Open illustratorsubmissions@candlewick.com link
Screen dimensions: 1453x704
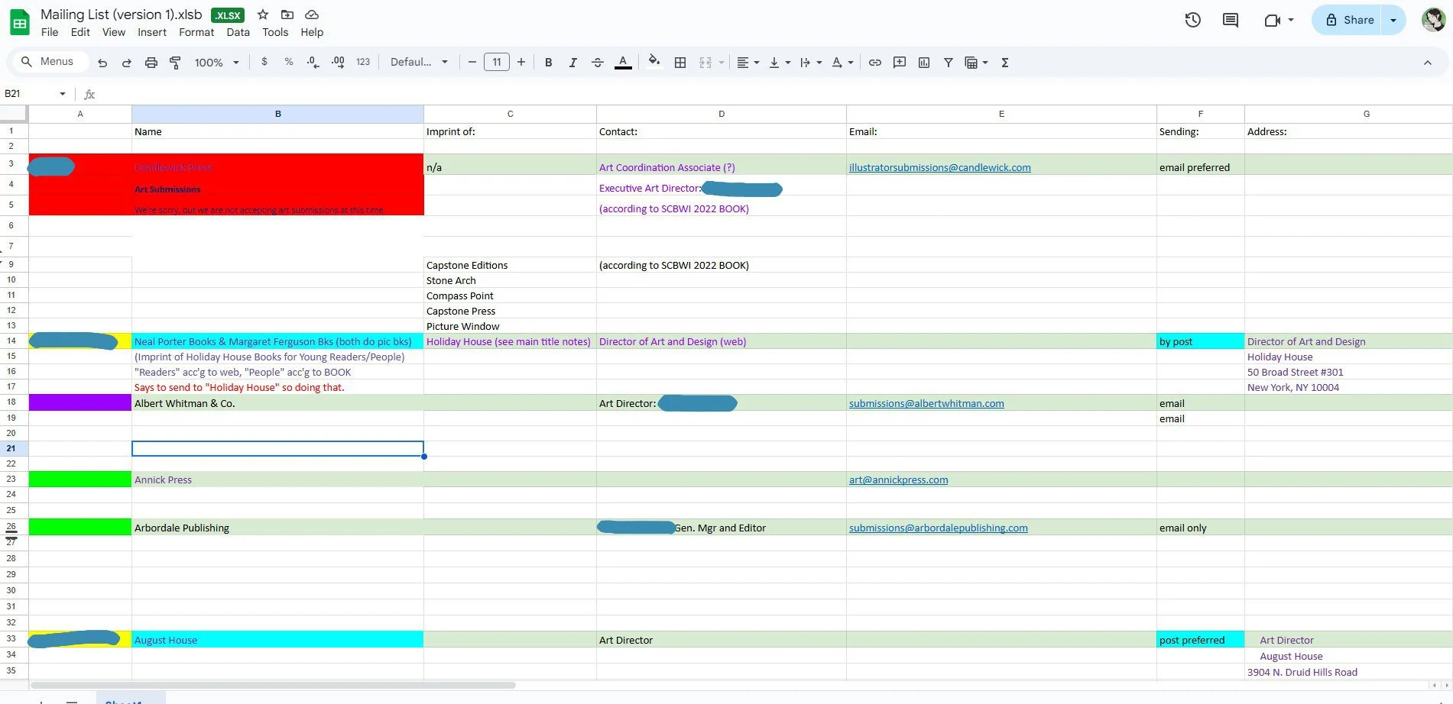[939, 167]
